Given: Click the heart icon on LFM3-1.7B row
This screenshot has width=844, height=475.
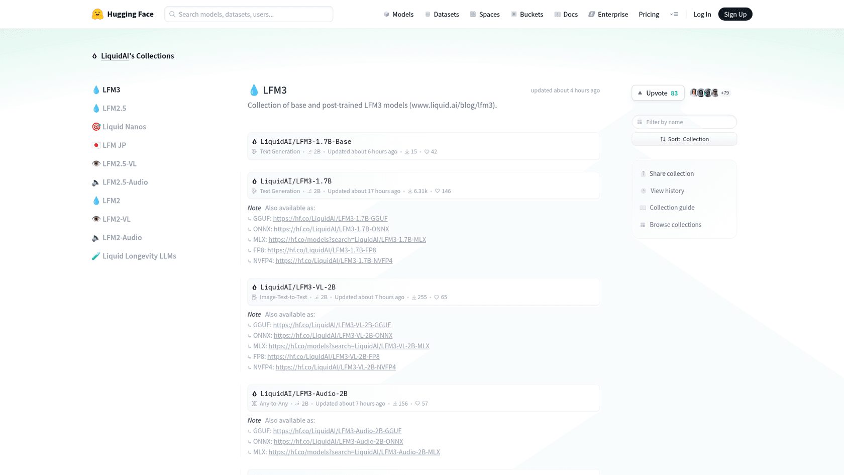Looking at the screenshot, I should point(437,191).
